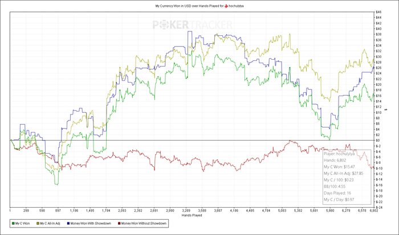Click 'Player: hochulylya' in stats box

pyautogui.click(x=339, y=154)
